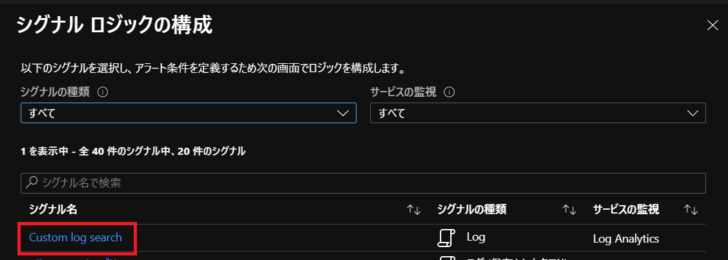Click info icon beside サービスの監視 label
The image size is (728, 260).
[449, 92]
